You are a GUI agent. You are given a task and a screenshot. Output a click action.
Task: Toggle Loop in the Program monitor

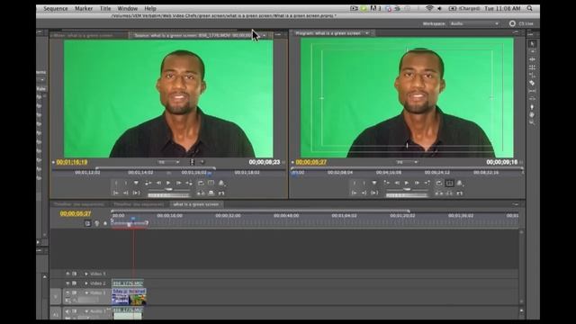pos(439,183)
